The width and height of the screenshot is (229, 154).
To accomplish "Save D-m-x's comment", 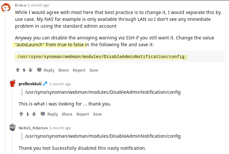I will (x=94, y=70).
